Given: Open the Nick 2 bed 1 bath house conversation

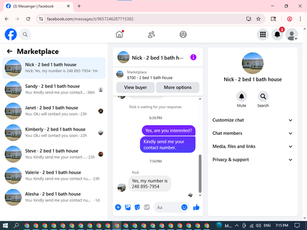Looking at the screenshot, I should pyautogui.click(x=54, y=68).
